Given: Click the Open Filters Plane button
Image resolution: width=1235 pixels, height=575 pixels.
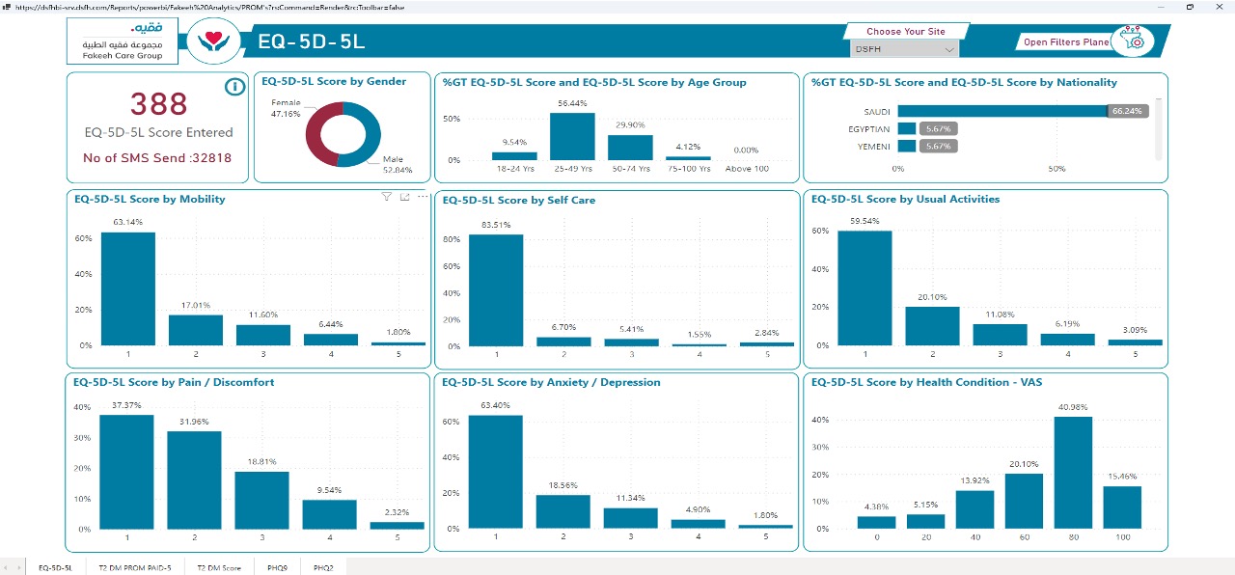Looking at the screenshot, I should click(1066, 41).
